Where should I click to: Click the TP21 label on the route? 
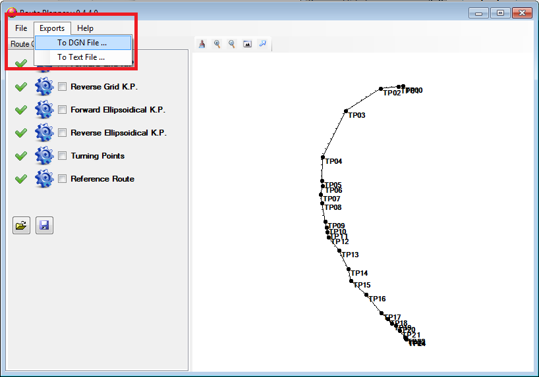pos(411,335)
